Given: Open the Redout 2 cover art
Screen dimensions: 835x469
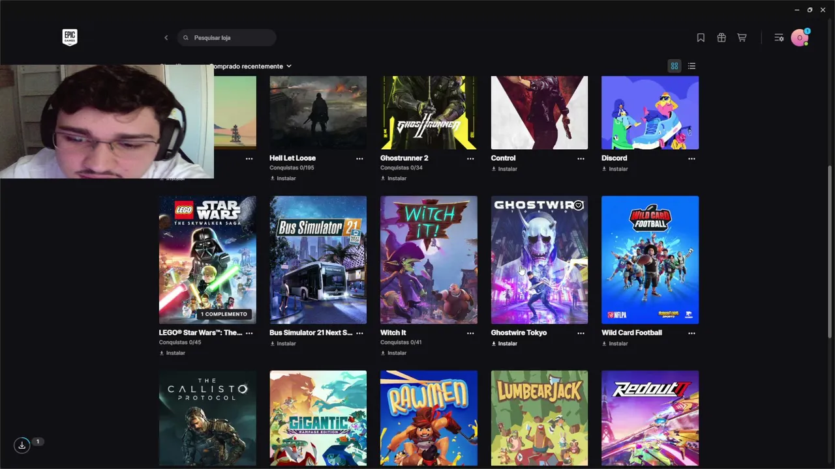Looking at the screenshot, I should (x=650, y=418).
